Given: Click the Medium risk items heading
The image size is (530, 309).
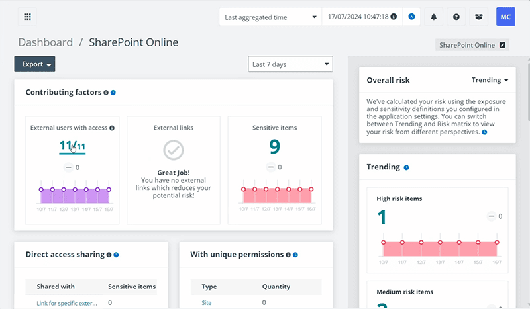Looking at the screenshot, I should (405, 292).
